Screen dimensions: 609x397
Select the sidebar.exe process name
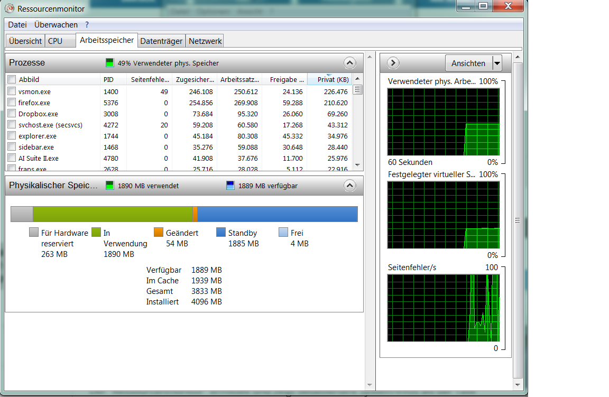point(36,147)
